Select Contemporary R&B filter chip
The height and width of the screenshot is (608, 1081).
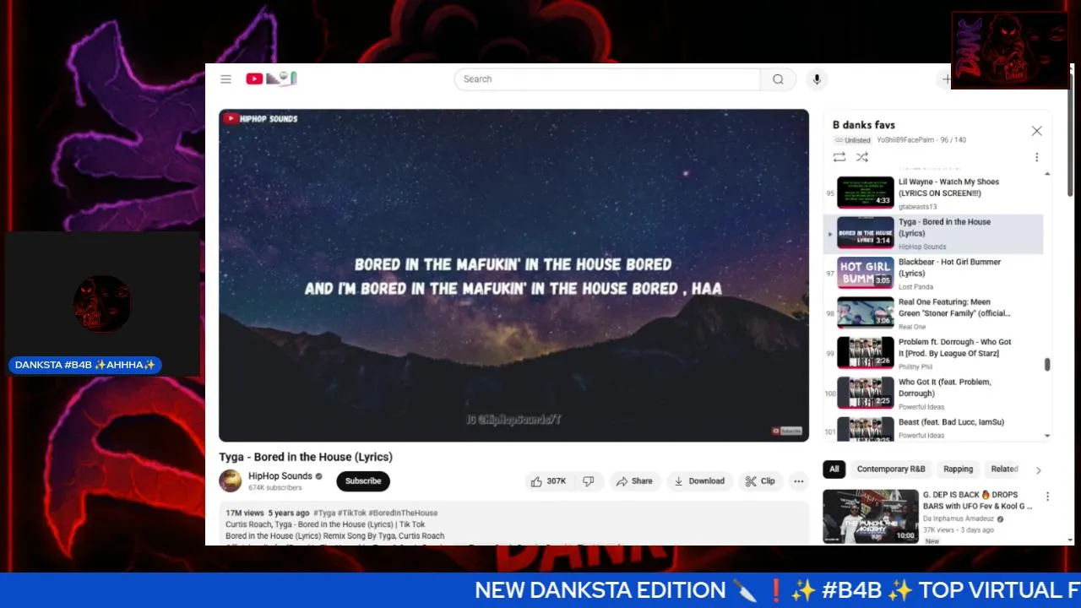[891, 470]
